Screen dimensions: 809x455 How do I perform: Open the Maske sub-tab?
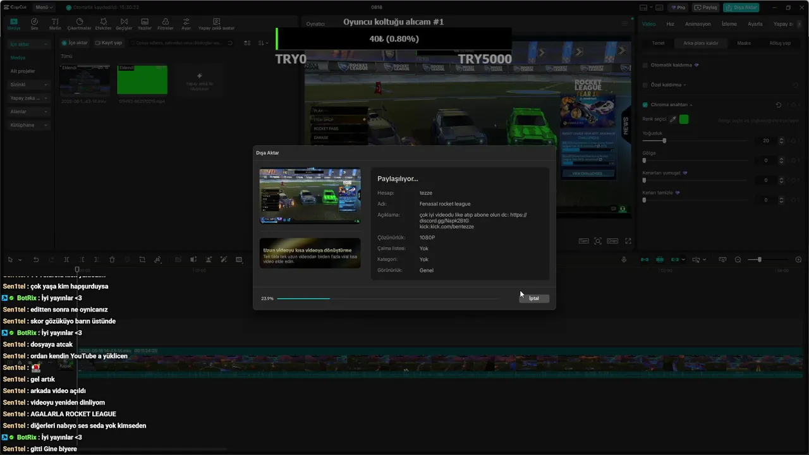744,44
